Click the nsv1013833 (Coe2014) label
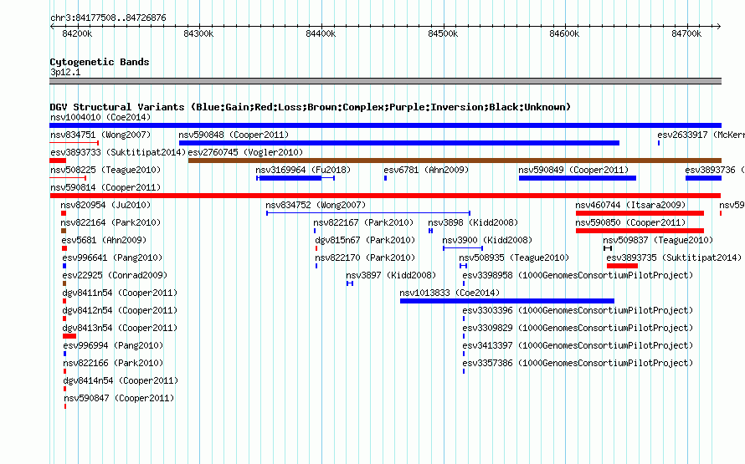Screen dimensions: 745x464 point(450,293)
